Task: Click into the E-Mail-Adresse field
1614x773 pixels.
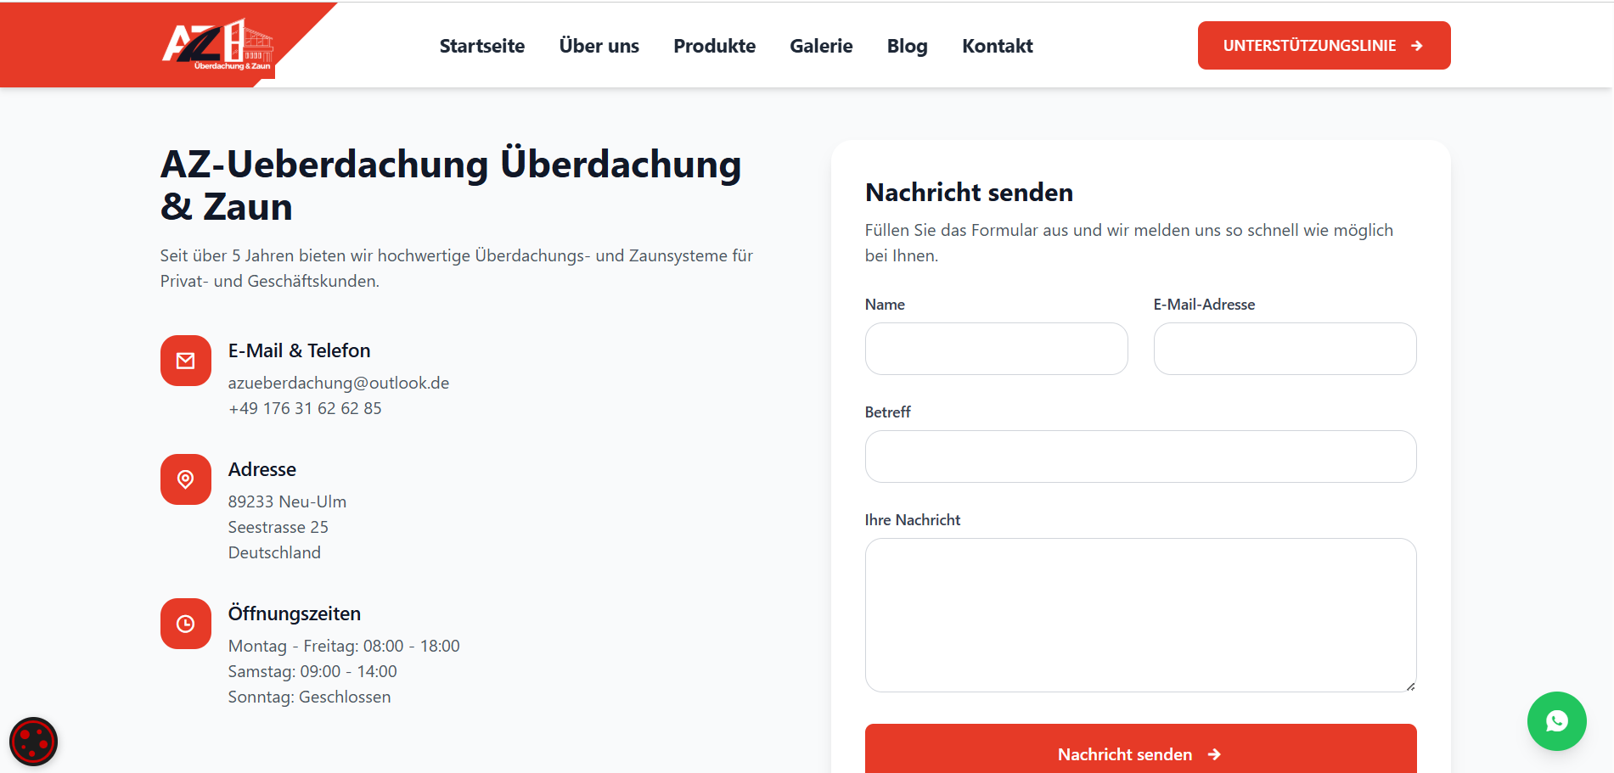Action: [x=1285, y=349]
